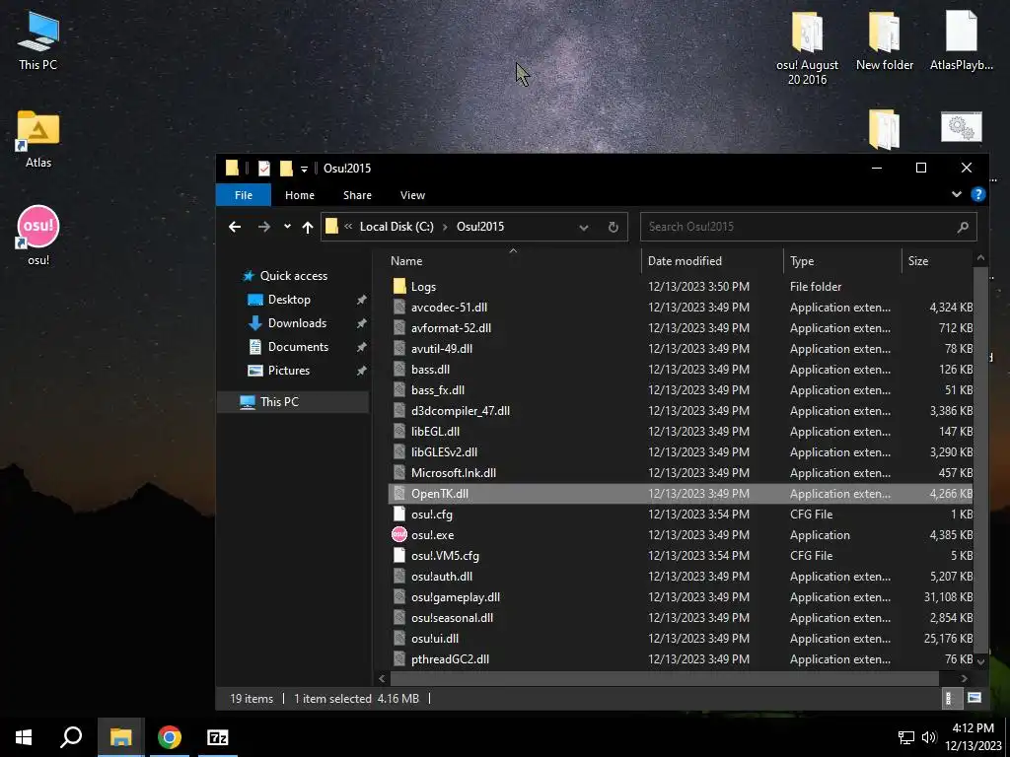
Task: Click Local Disk (C:) in address bar
Action: click(397, 227)
